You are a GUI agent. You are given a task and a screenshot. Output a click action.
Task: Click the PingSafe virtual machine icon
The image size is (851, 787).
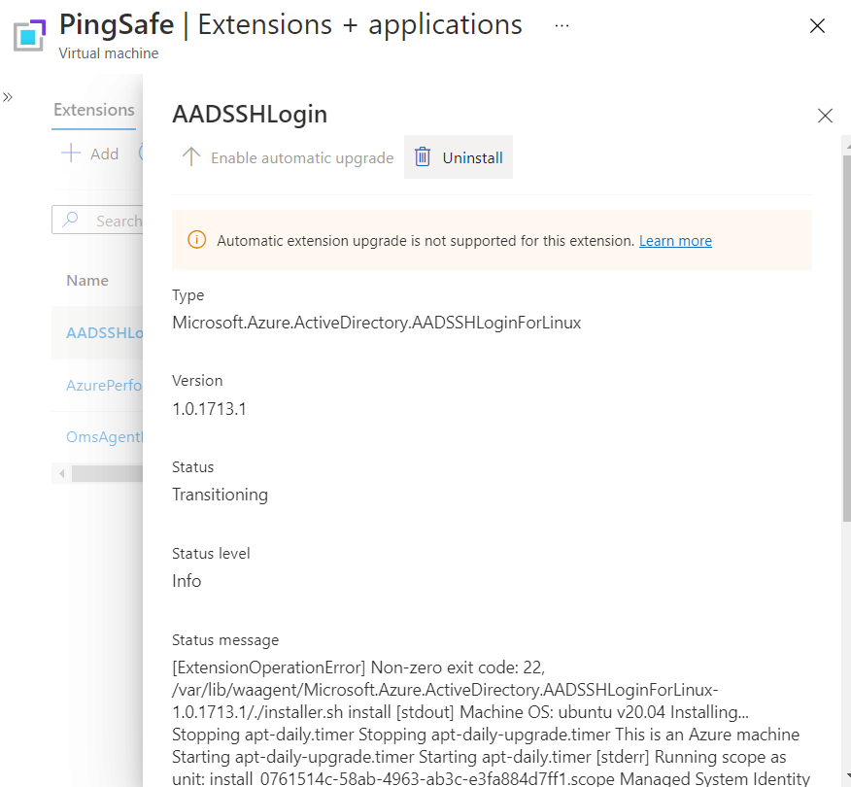[31, 34]
